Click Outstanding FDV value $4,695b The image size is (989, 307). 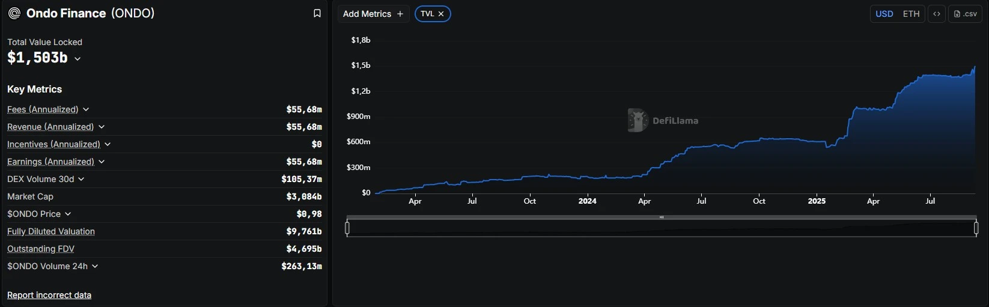pyautogui.click(x=304, y=249)
